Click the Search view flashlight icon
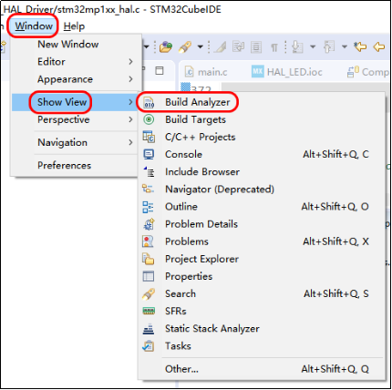 pos(149,293)
